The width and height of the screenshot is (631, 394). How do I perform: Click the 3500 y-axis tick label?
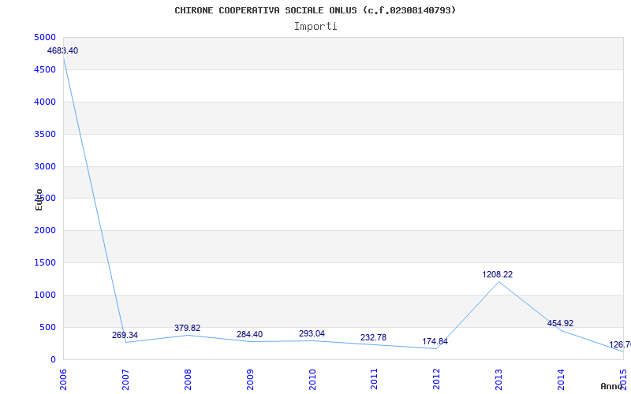pyautogui.click(x=45, y=134)
